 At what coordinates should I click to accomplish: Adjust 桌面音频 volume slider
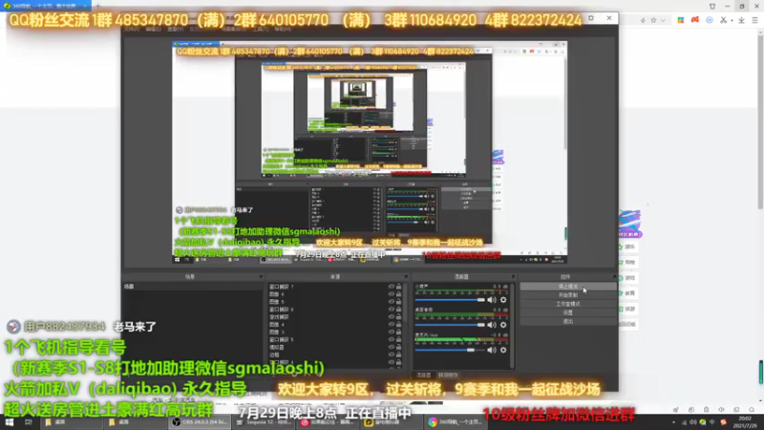450,325
